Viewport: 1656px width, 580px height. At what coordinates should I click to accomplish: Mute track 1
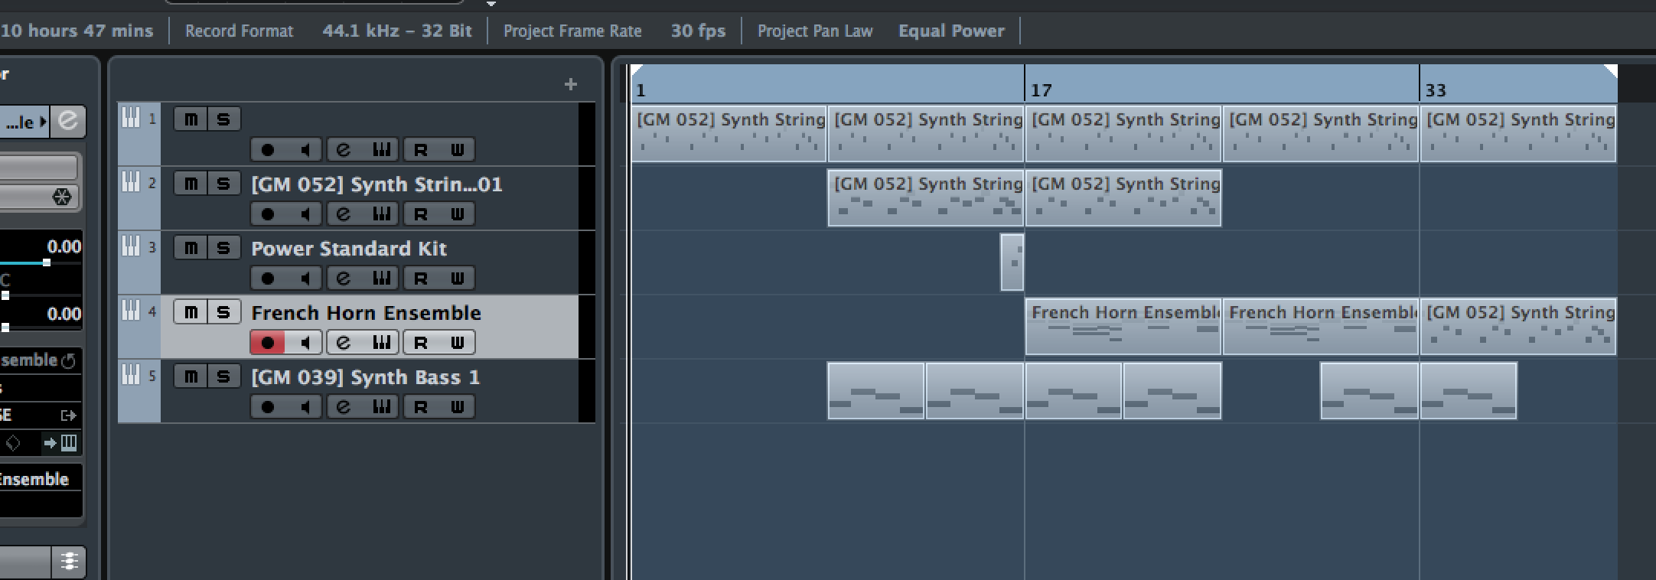click(191, 119)
